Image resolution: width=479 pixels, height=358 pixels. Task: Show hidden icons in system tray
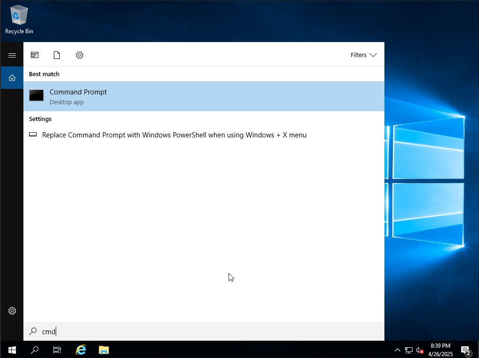pyautogui.click(x=398, y=350)
